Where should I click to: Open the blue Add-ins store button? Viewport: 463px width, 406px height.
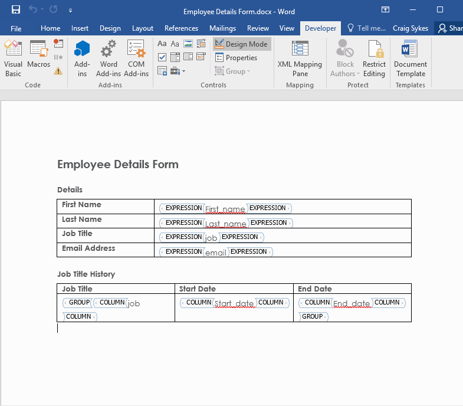click(x=82, y=58)
